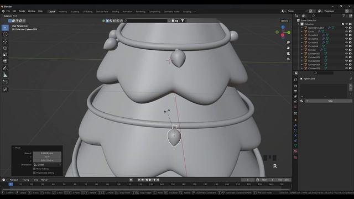Open the Render menu
This screenshot has width=354, height=199.
coord(22,11)
